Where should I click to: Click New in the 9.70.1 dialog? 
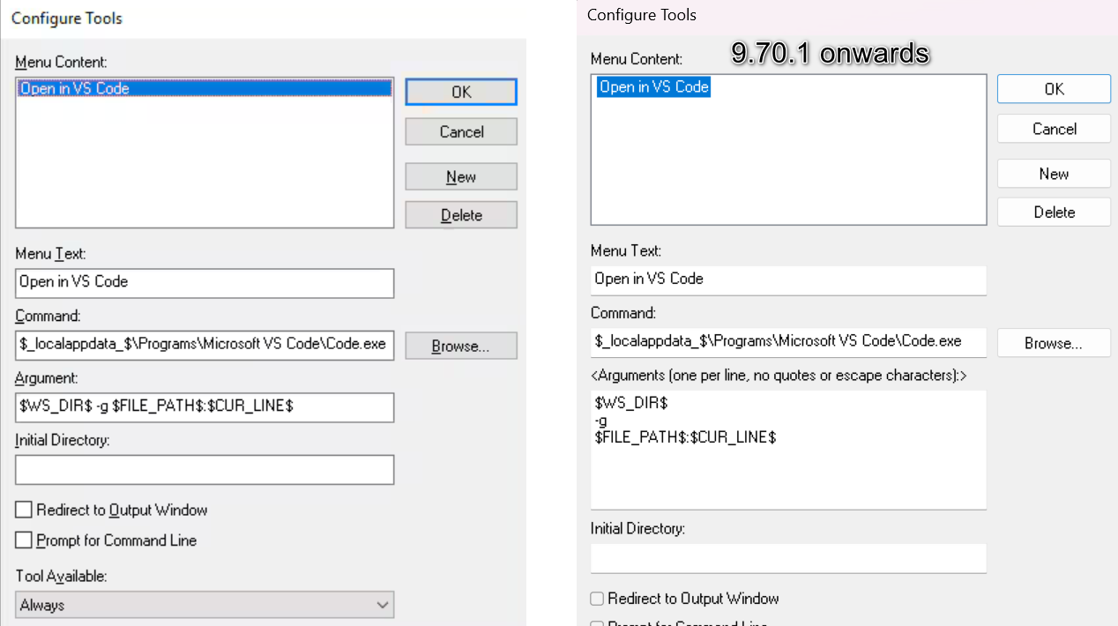[1054, 174]
